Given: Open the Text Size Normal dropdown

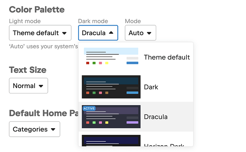Looking at the screenshot, I should click(28, 86).
